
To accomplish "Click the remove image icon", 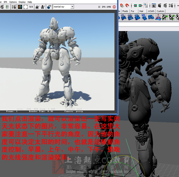I will coord(43,7).
